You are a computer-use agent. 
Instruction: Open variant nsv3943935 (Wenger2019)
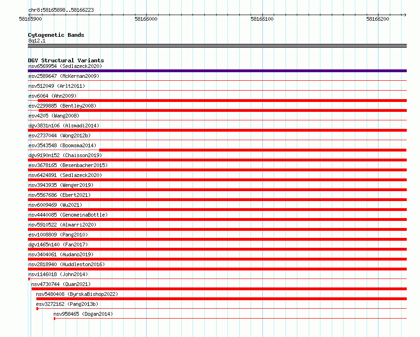coord(61,185)
